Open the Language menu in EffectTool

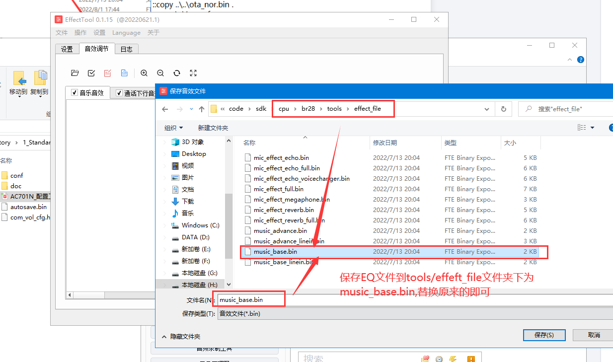pos(126,33)
